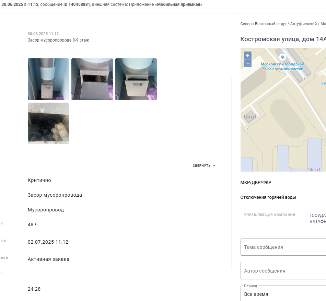Click message text Засор мусоропровода 8-9 этаж
Screen dimensions: 326x301
point(58,40)
